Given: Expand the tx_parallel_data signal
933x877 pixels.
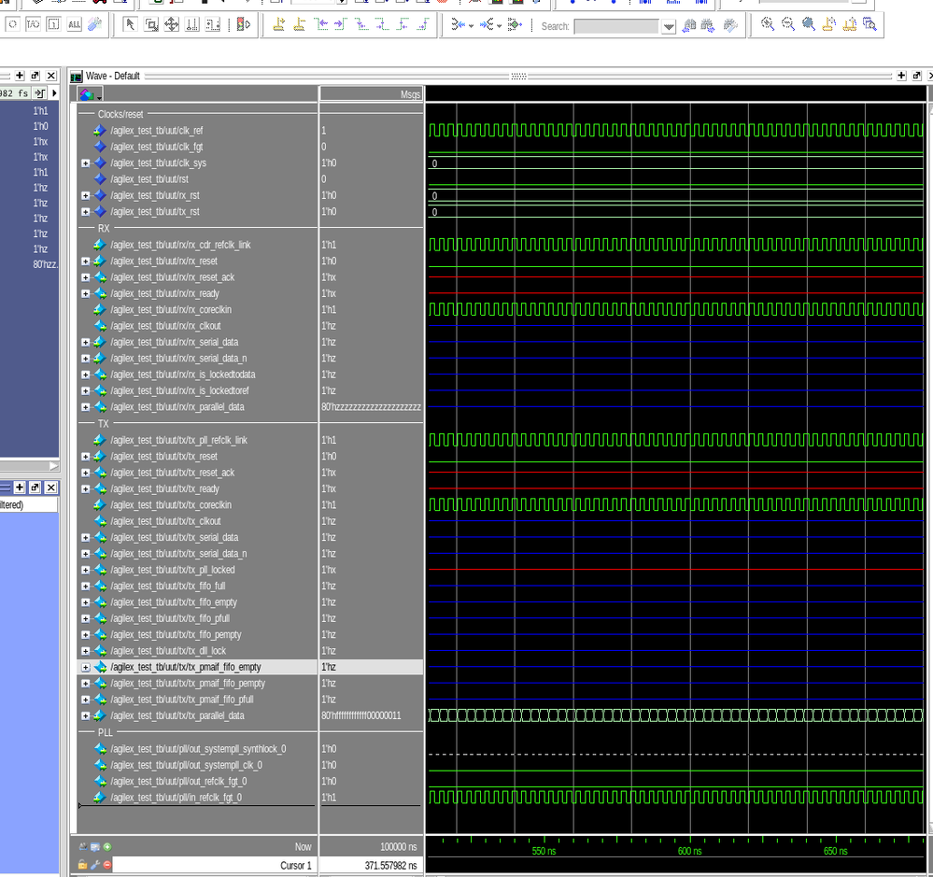Looking at the screenshot, I should (x=86, y=716).
